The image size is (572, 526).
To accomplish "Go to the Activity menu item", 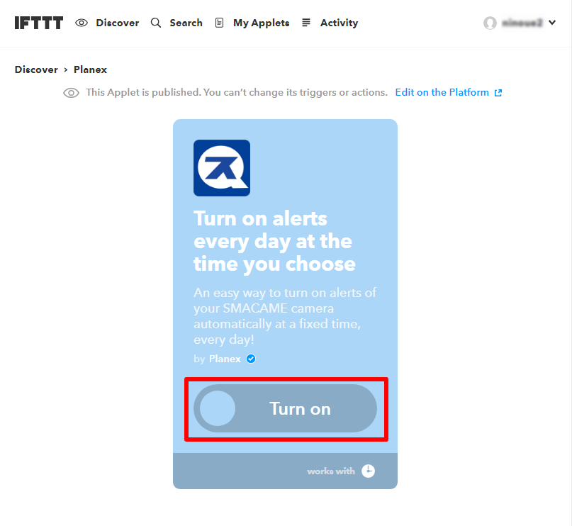I will 340,23.
